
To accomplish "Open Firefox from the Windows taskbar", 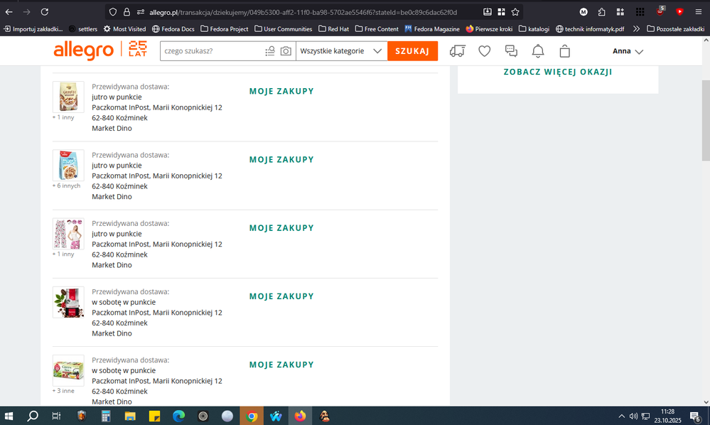I will (x=300, y=416).
